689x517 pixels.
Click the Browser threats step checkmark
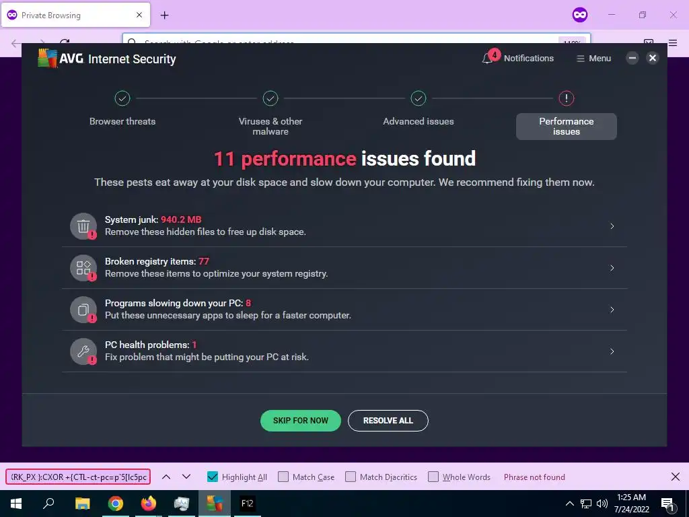coord(122,98)
